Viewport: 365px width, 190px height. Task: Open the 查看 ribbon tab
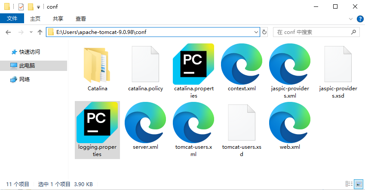pos(81,18)
